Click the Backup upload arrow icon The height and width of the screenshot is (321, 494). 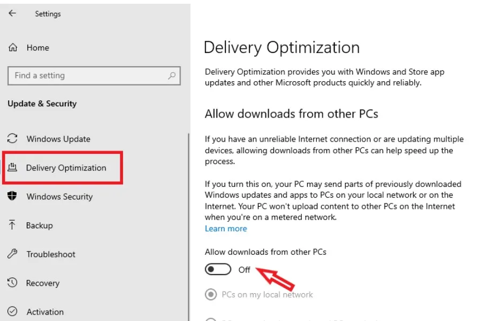(x=13, y=225)
